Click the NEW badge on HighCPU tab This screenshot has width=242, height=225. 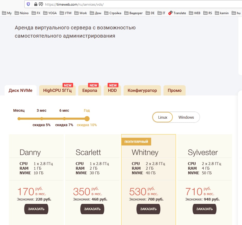click(x=68, y=85)
